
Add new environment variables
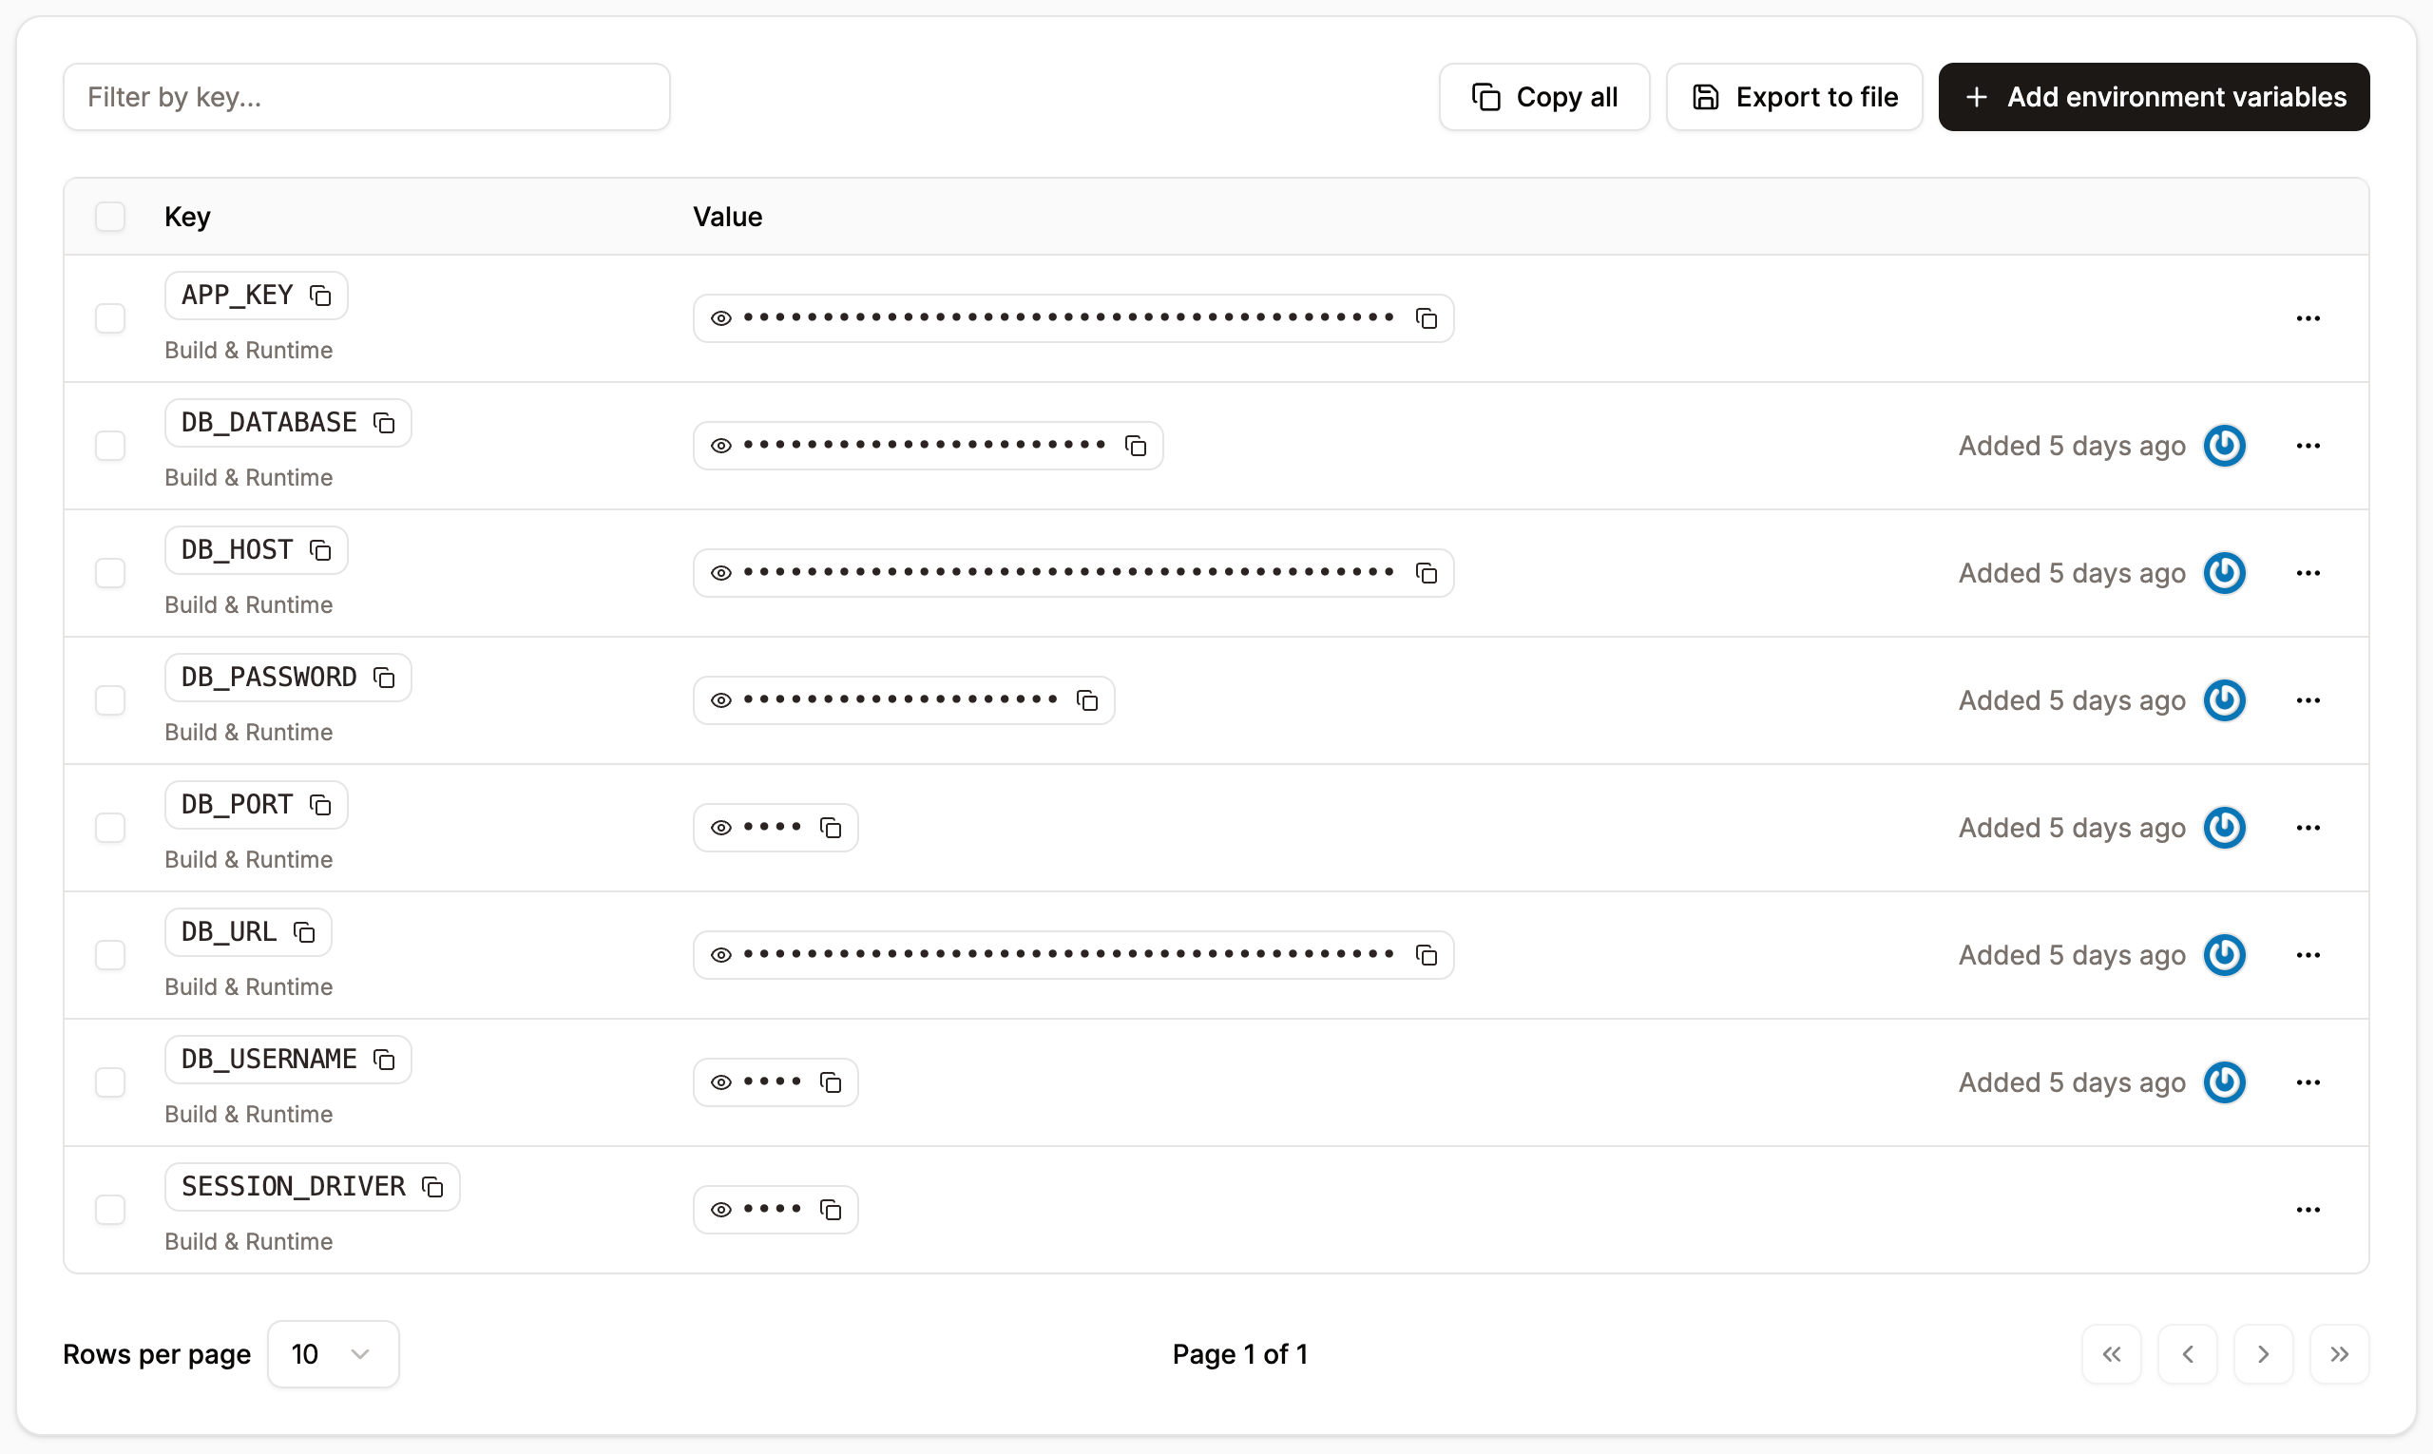pyautogui.click(x=2153, y=96)
